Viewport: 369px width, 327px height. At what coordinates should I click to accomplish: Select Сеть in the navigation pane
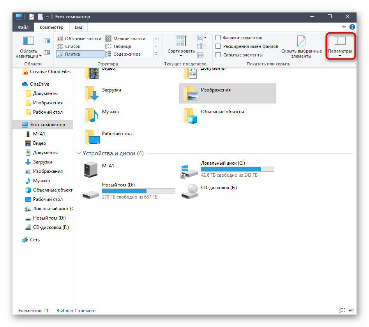pyautogui.click(x=35, y=240)
